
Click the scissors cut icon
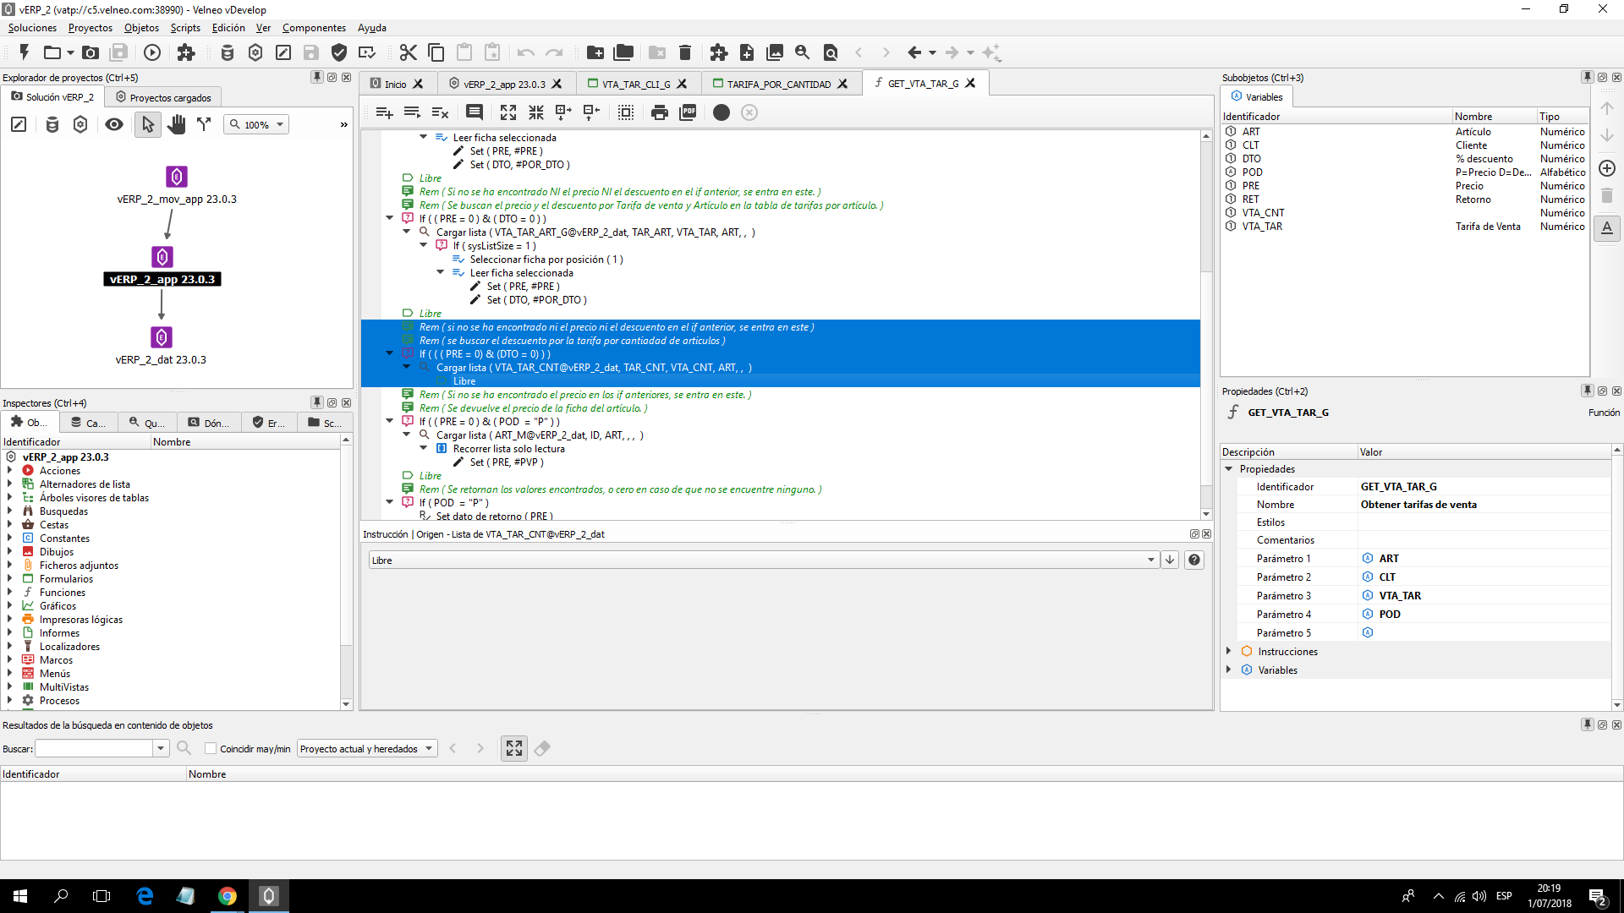[409, 52]
